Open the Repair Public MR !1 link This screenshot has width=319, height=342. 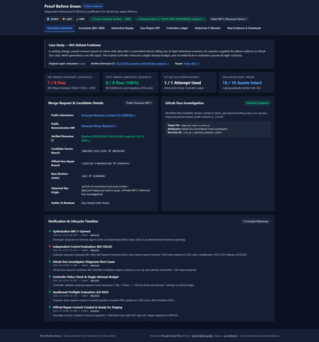pyautogui.click(x=192, y=64)
